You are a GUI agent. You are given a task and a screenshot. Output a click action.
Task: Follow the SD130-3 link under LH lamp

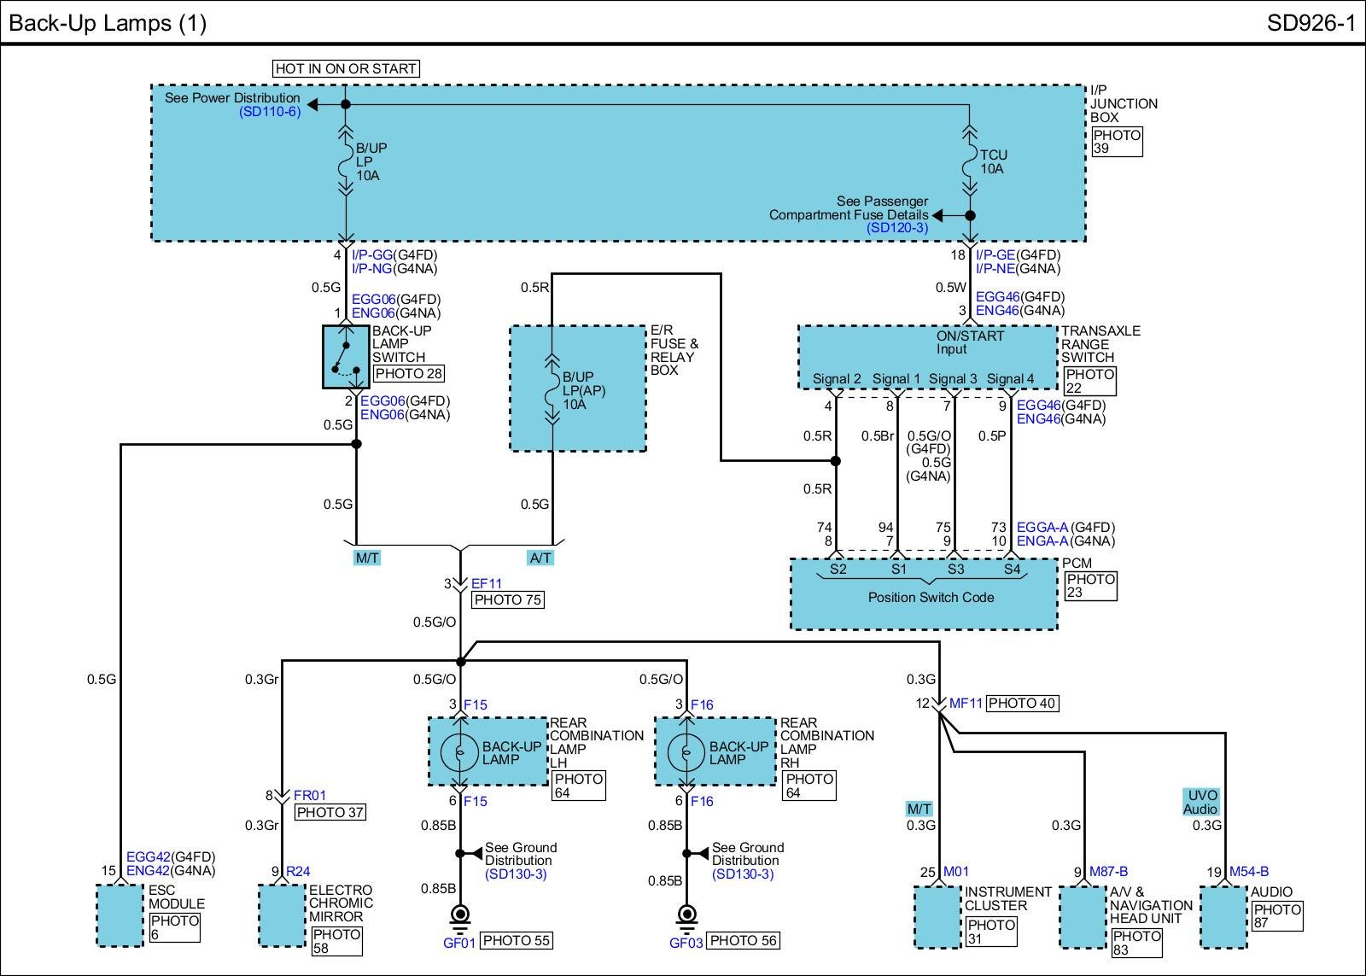pyautogui.click(x=516, y=874)
